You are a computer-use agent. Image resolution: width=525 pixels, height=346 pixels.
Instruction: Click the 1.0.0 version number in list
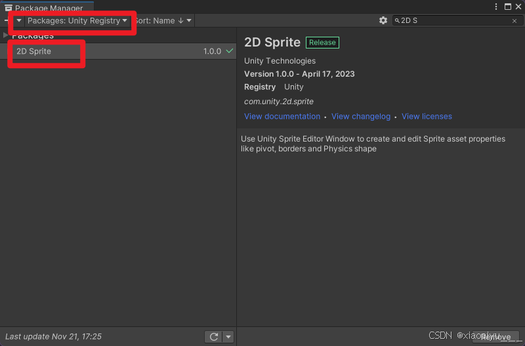212,51
